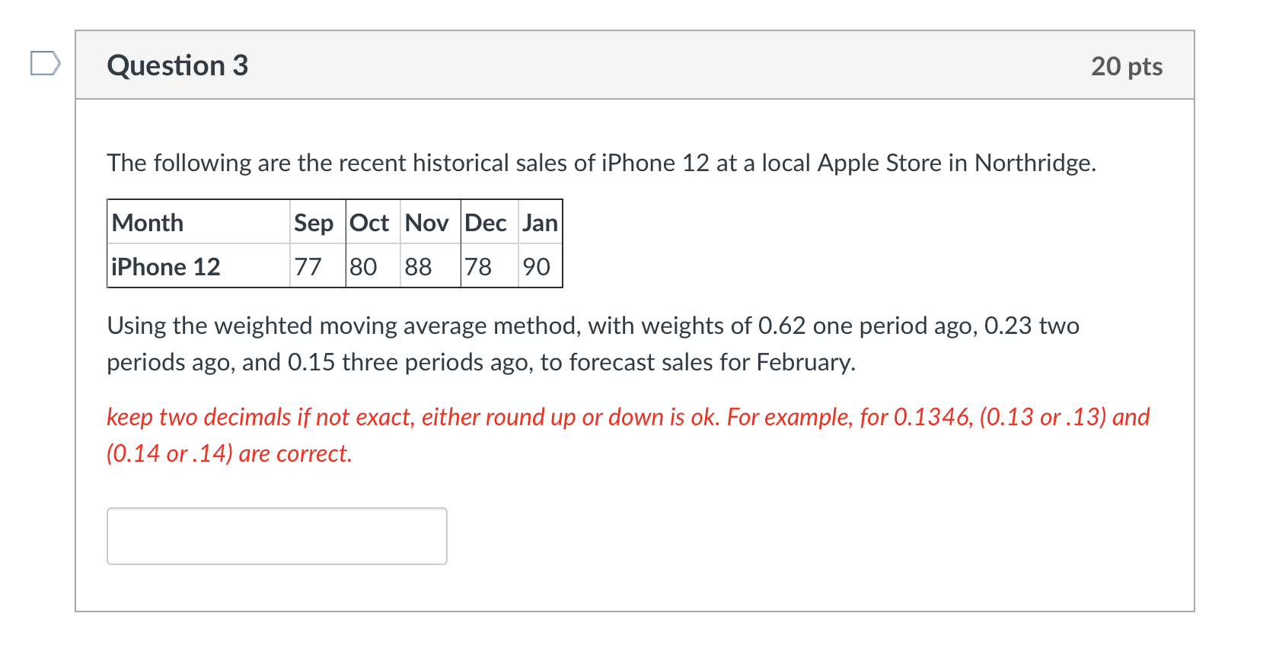This screenshot has height=648, width=1279.
Task: Flag Question 3 using the flag icon
Action: coord(45,63)
